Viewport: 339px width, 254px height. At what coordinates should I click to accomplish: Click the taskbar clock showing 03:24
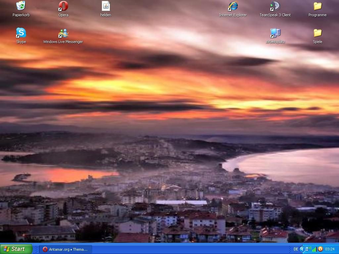tap(330, 249)
